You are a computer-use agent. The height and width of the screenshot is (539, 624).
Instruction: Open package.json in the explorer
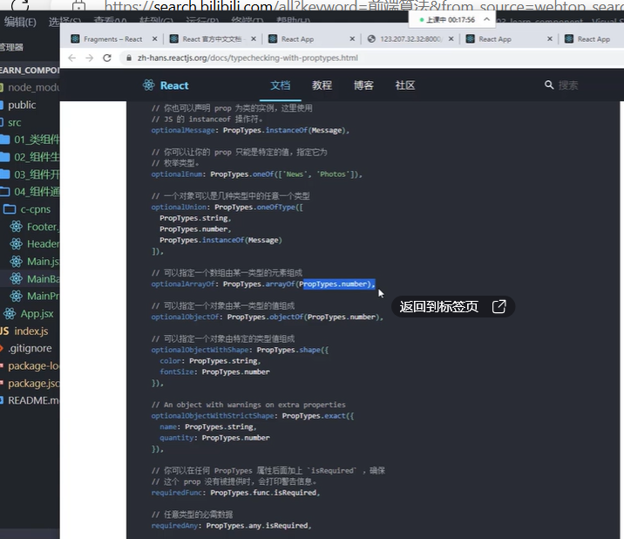point(30,383)
